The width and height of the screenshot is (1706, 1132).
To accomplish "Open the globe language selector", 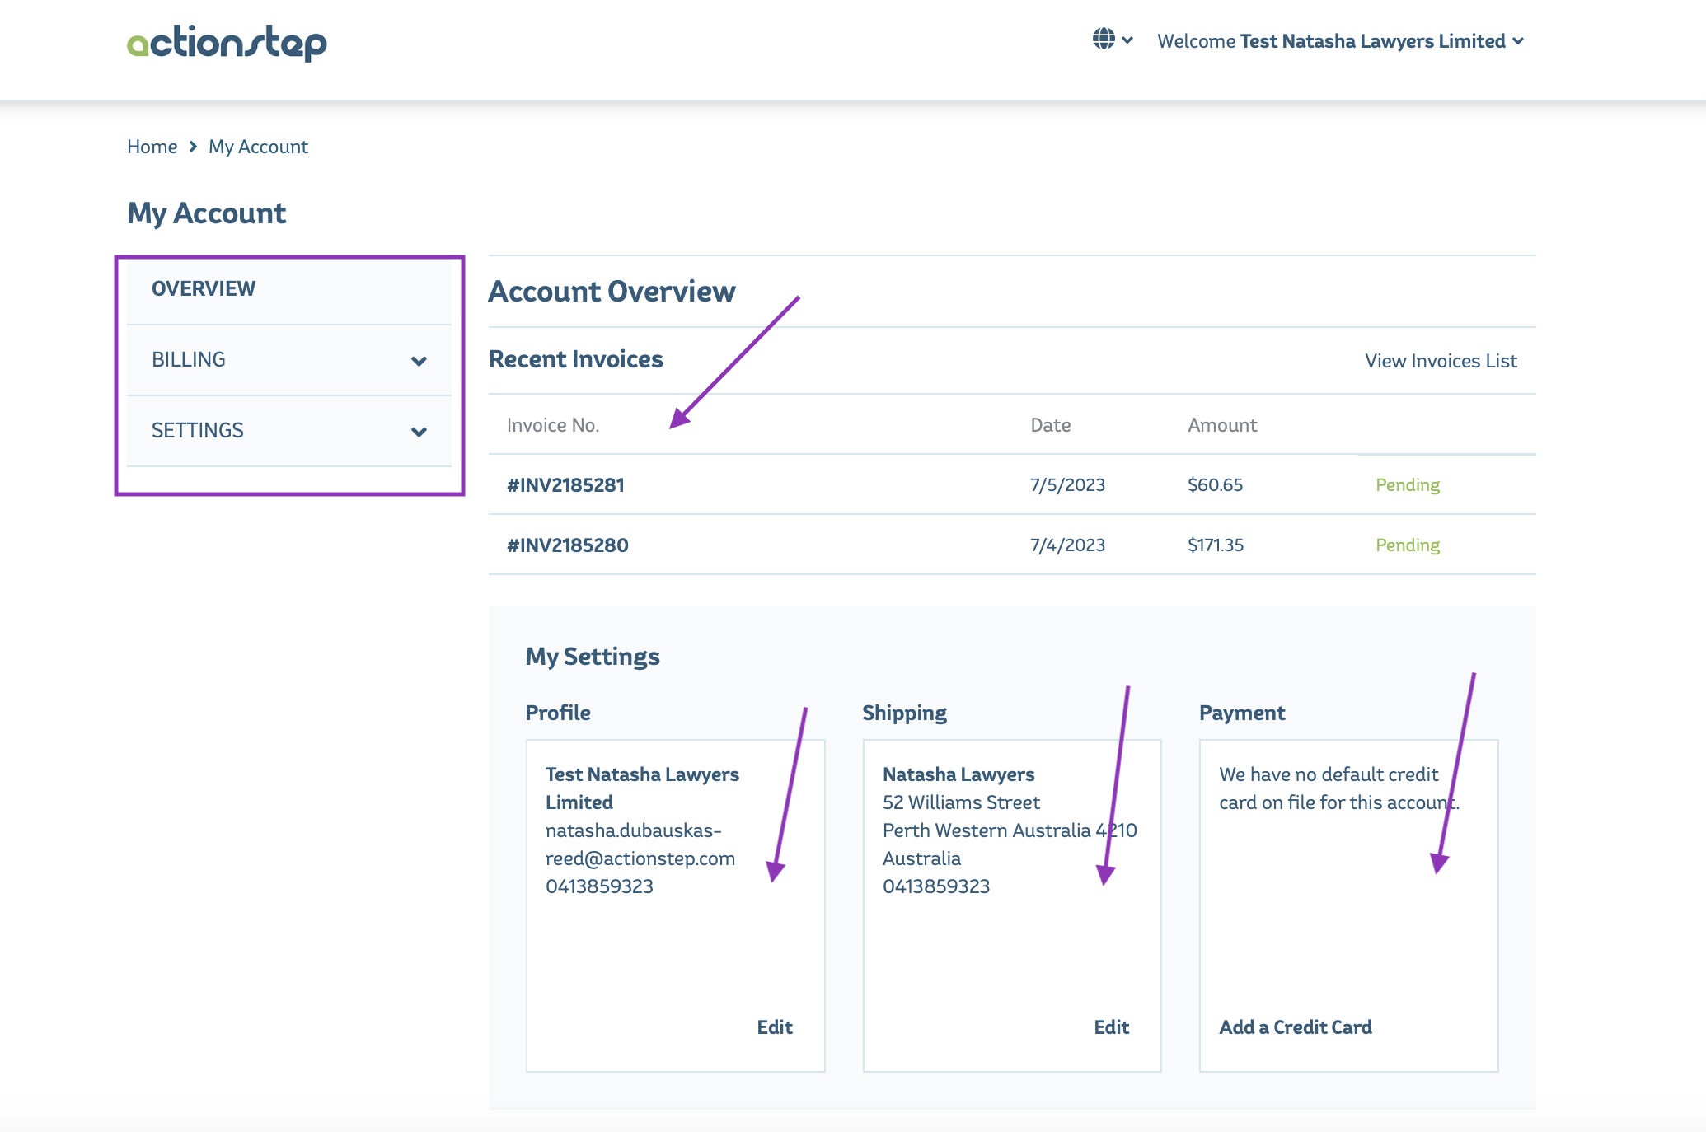I will 1104,39.
